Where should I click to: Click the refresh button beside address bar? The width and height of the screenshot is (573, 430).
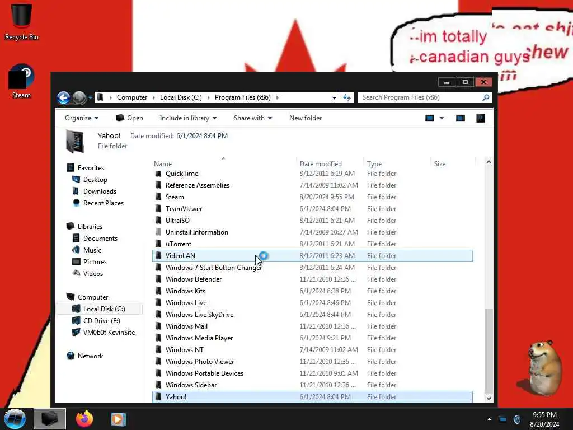tap(347, 97)
